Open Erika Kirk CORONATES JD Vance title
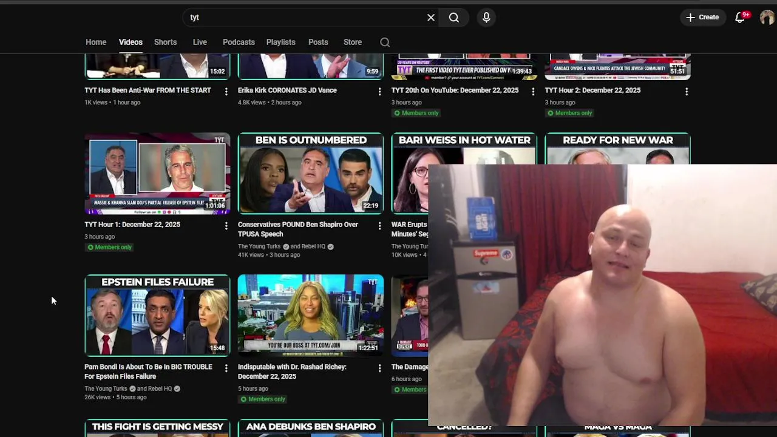Viewport: 777px width, 437px height. click(x=287, y=90)
